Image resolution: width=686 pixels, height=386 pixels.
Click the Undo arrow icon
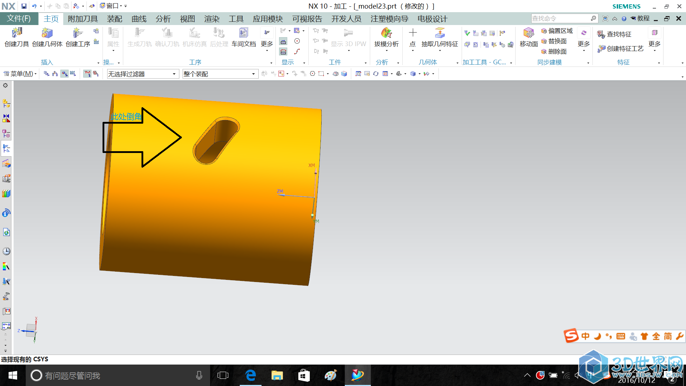point(34,6)
